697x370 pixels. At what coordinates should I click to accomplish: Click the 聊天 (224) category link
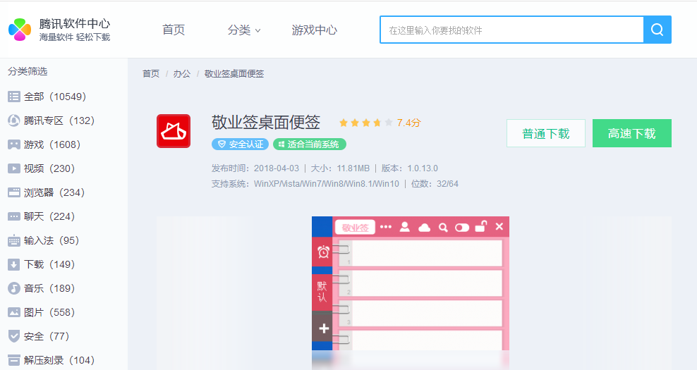[x=49, y=216]
